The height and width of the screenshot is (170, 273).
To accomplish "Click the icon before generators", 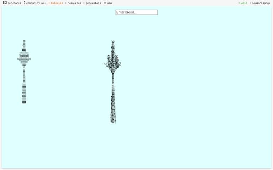I will 84,3.
